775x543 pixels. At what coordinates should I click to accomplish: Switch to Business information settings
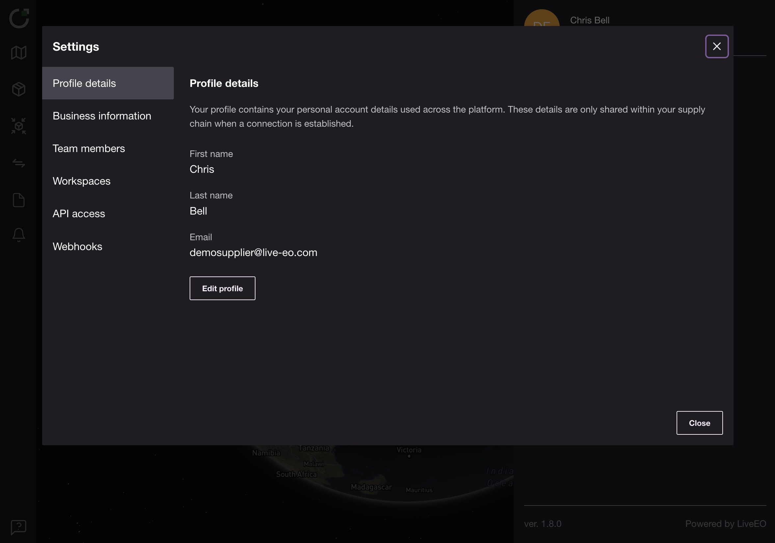point(102,116)
